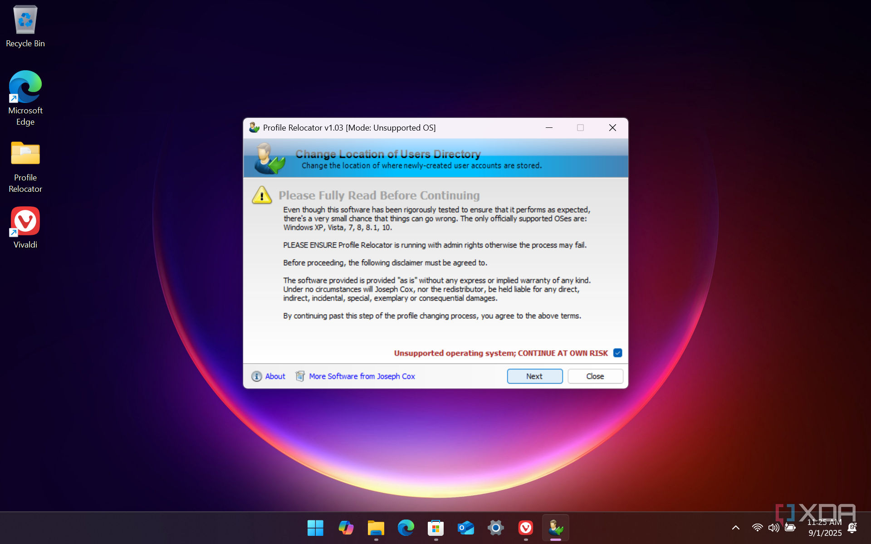Open the notification bell in tray
Viewport: 871px width, 544px height.
(852, 528)
